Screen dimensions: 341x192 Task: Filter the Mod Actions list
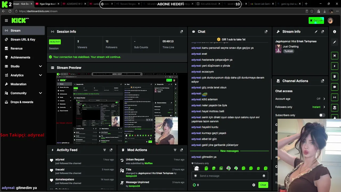(x=175, y=150)
